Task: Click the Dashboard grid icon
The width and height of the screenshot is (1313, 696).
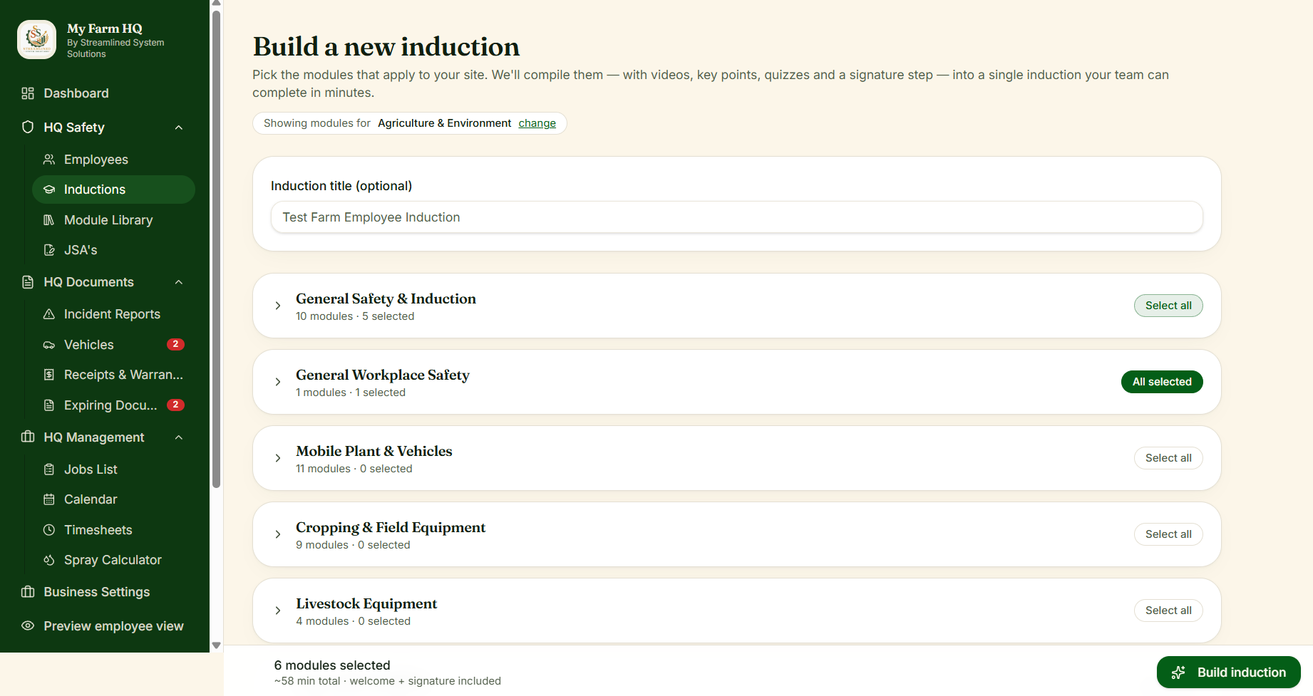Action: point(28,93)
